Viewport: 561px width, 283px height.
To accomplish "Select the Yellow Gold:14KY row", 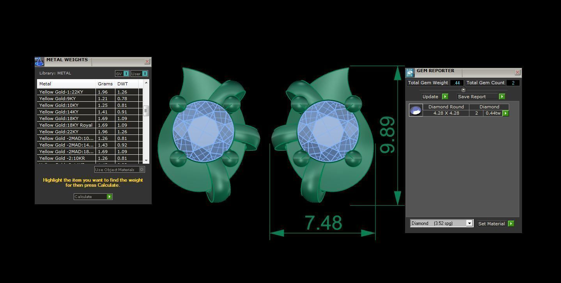I will [x=90, y=112].
